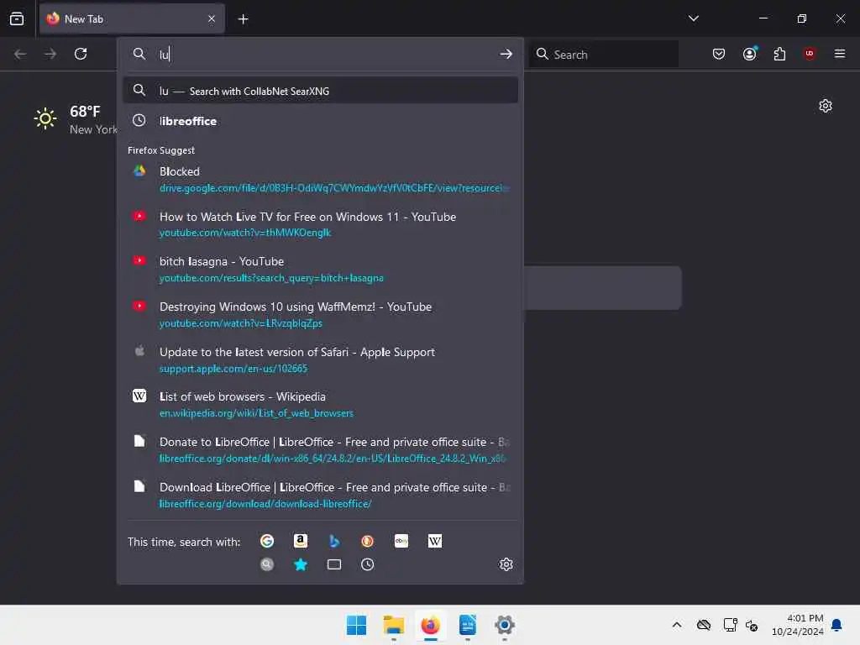Screen dimensions: 860x645
Task: Open Save to Pocket icon
Action: (719, 54)
